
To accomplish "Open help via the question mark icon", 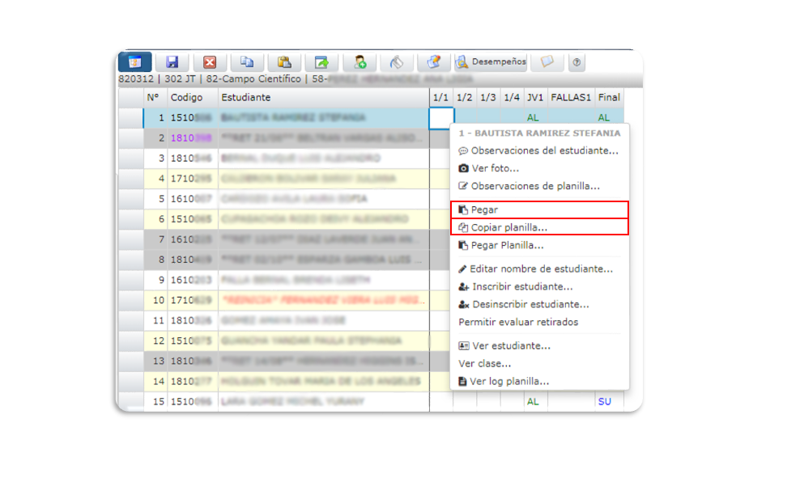I will point(576,62).
